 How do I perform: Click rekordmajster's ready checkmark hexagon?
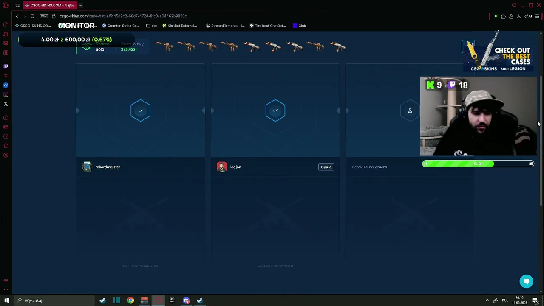coord(140,110)
